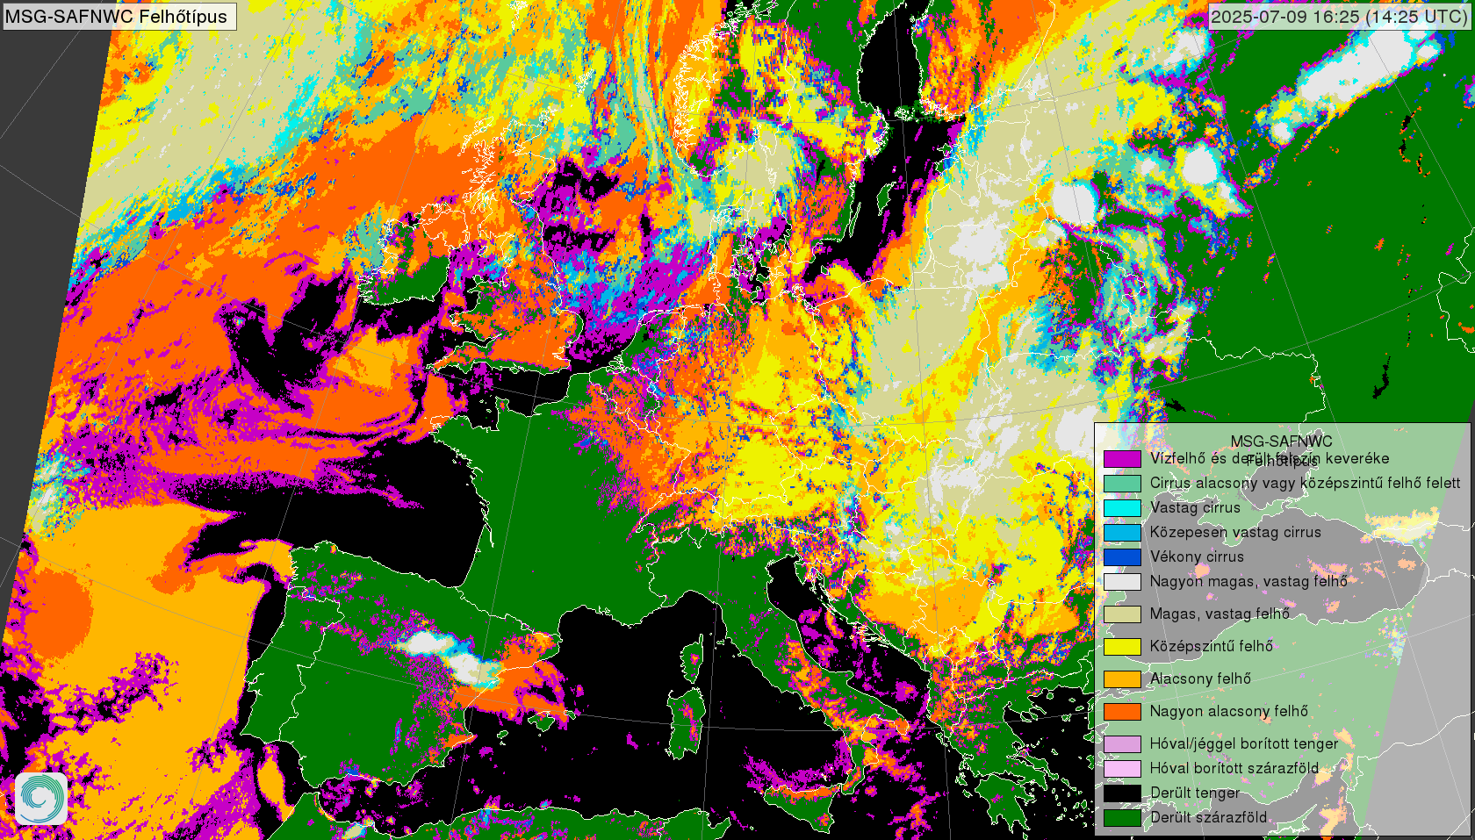Click the legend heading 'MSG-SAFNWC'
Image resolution: width=1475 pixels, height=840 pixels.
coord(1281,442)
